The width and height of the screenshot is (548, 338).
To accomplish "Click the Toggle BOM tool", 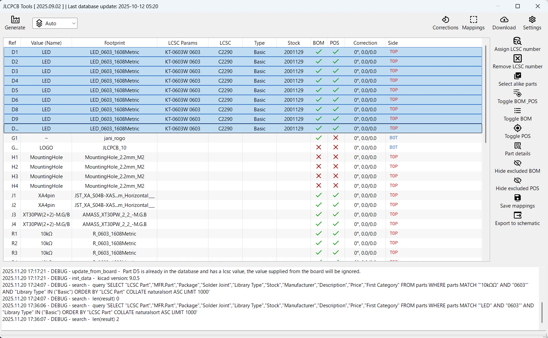I will [517, 114].
